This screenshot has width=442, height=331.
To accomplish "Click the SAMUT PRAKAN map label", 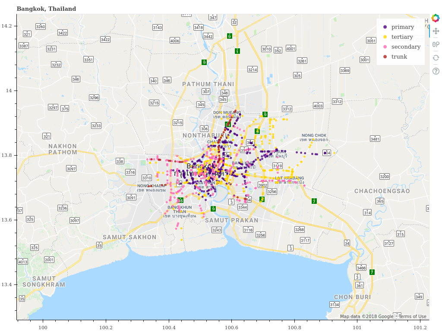I will coord(231,220).
